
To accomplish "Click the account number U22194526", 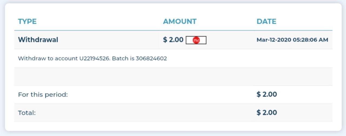I will tap(95, 58).
